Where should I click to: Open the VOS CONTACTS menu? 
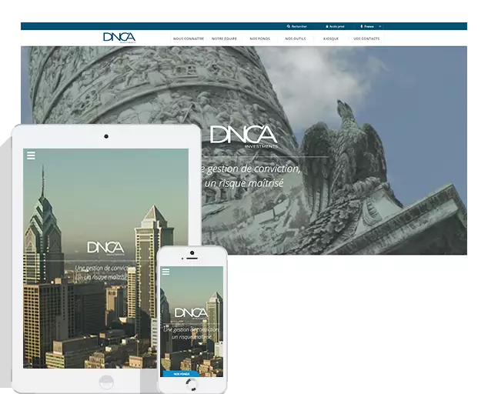click(366, 39)
